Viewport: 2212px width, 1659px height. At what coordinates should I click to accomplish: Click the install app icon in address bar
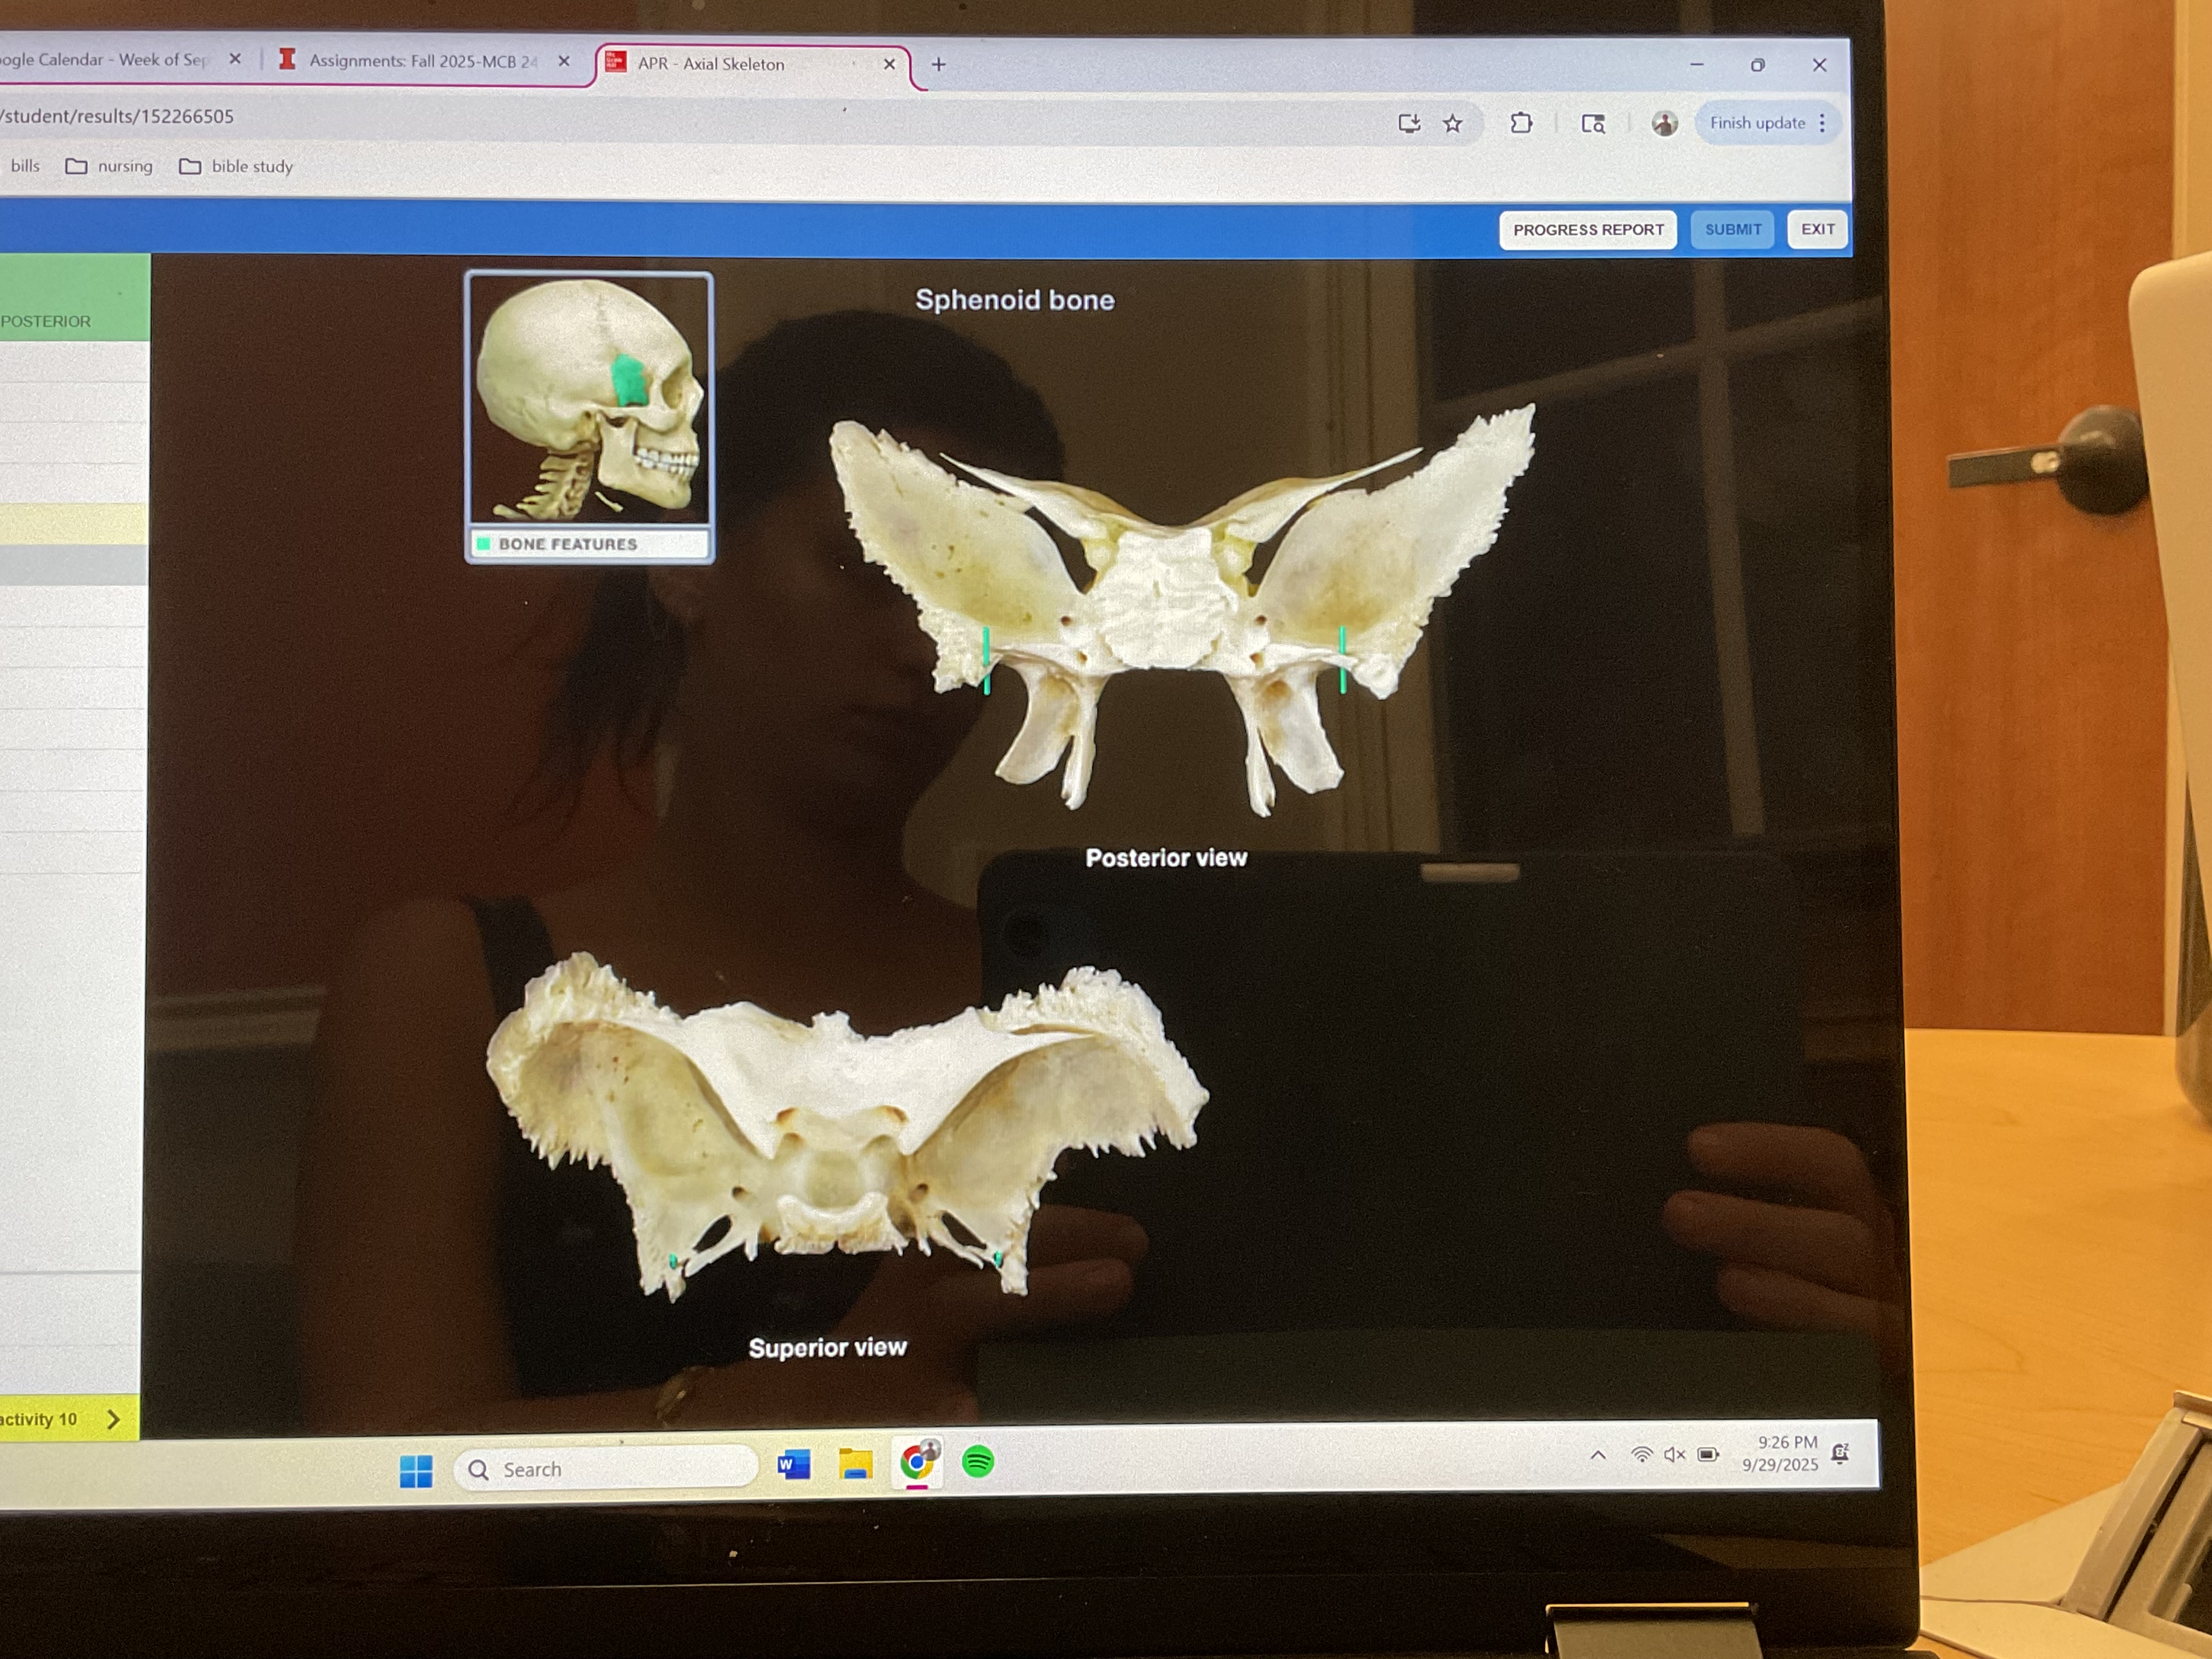coord(1409,124)
